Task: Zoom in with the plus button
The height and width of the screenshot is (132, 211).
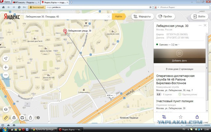Action: click(x=6, y=67)
